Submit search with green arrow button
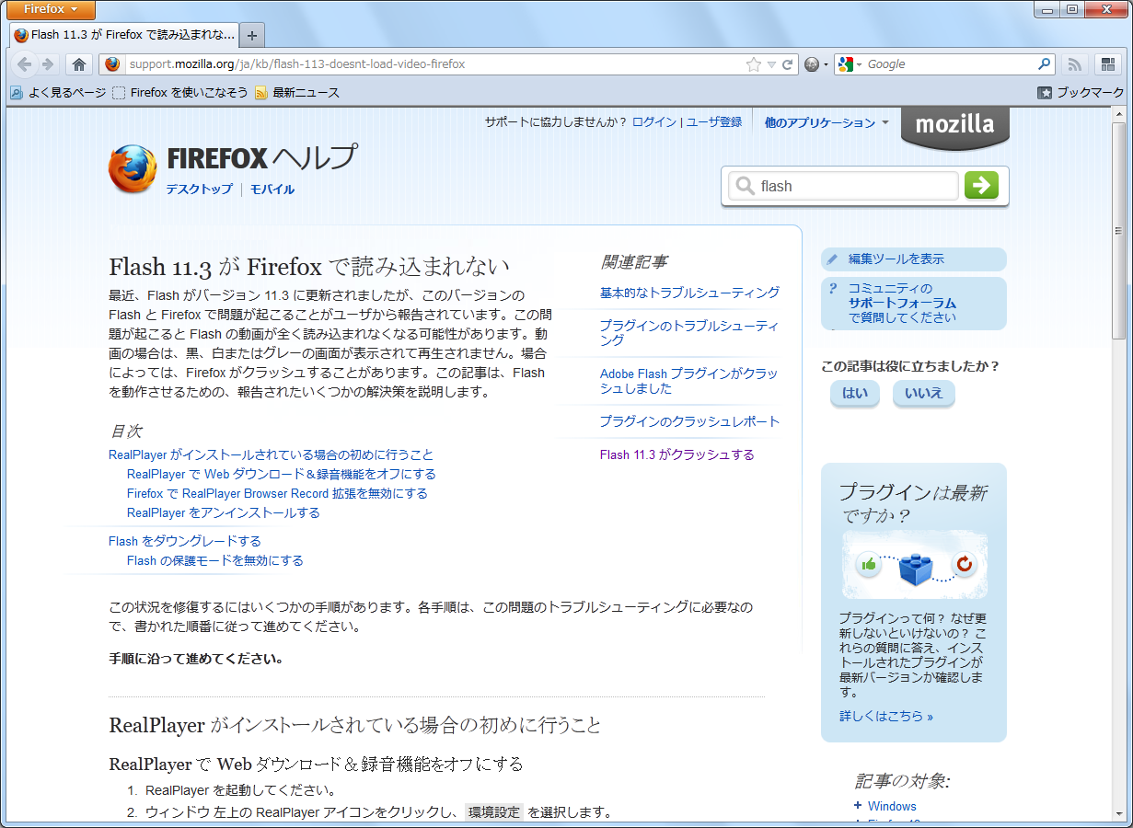 pos(981,185)
